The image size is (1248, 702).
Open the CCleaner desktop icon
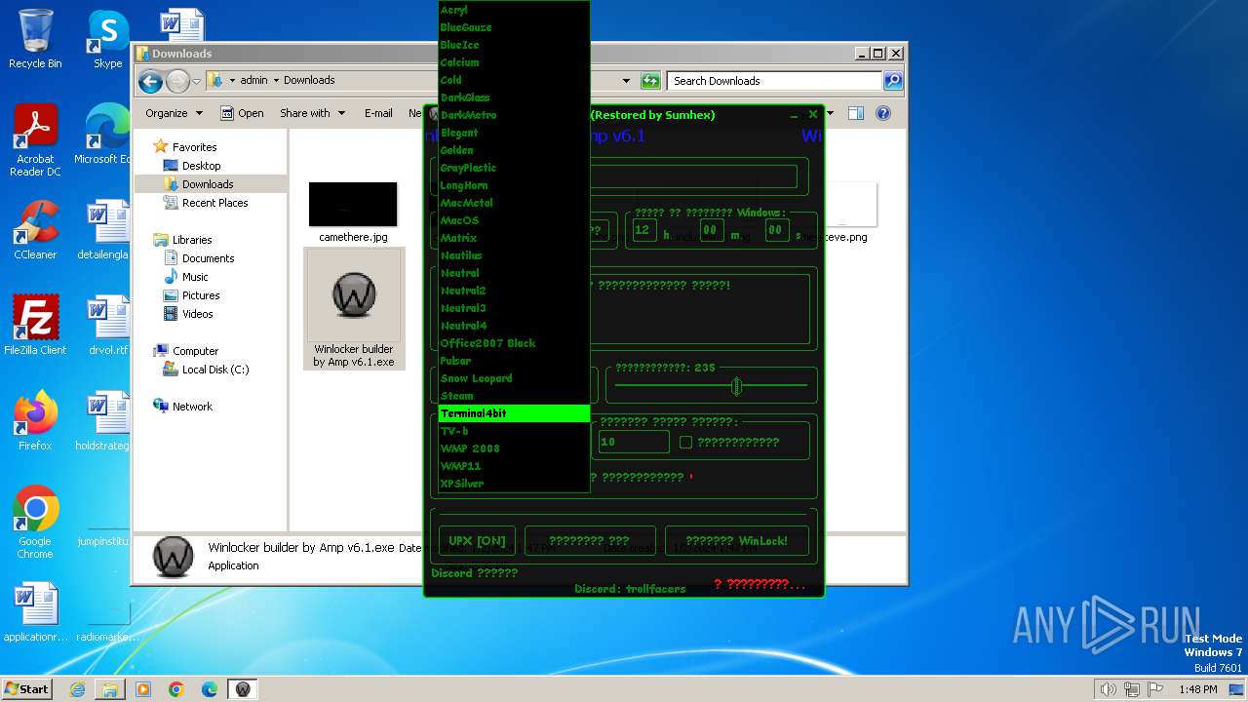click(35, 230)
